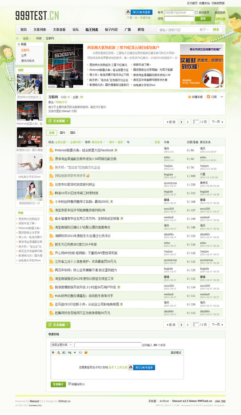Image resolution: width=241 pixels, height=415 pixels.
Task: Toggle the 新窗 new window checkbox
Action: click(x=152, y=142)
